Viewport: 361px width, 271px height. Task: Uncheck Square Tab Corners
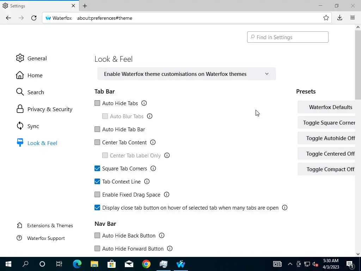[97, 168]
